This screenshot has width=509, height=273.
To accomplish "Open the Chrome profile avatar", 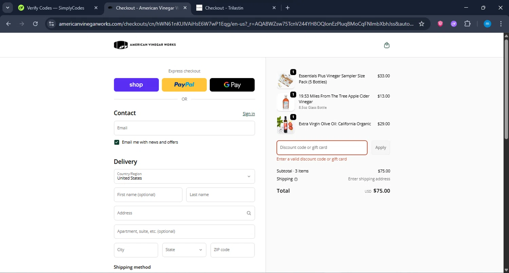I will 487,24.
